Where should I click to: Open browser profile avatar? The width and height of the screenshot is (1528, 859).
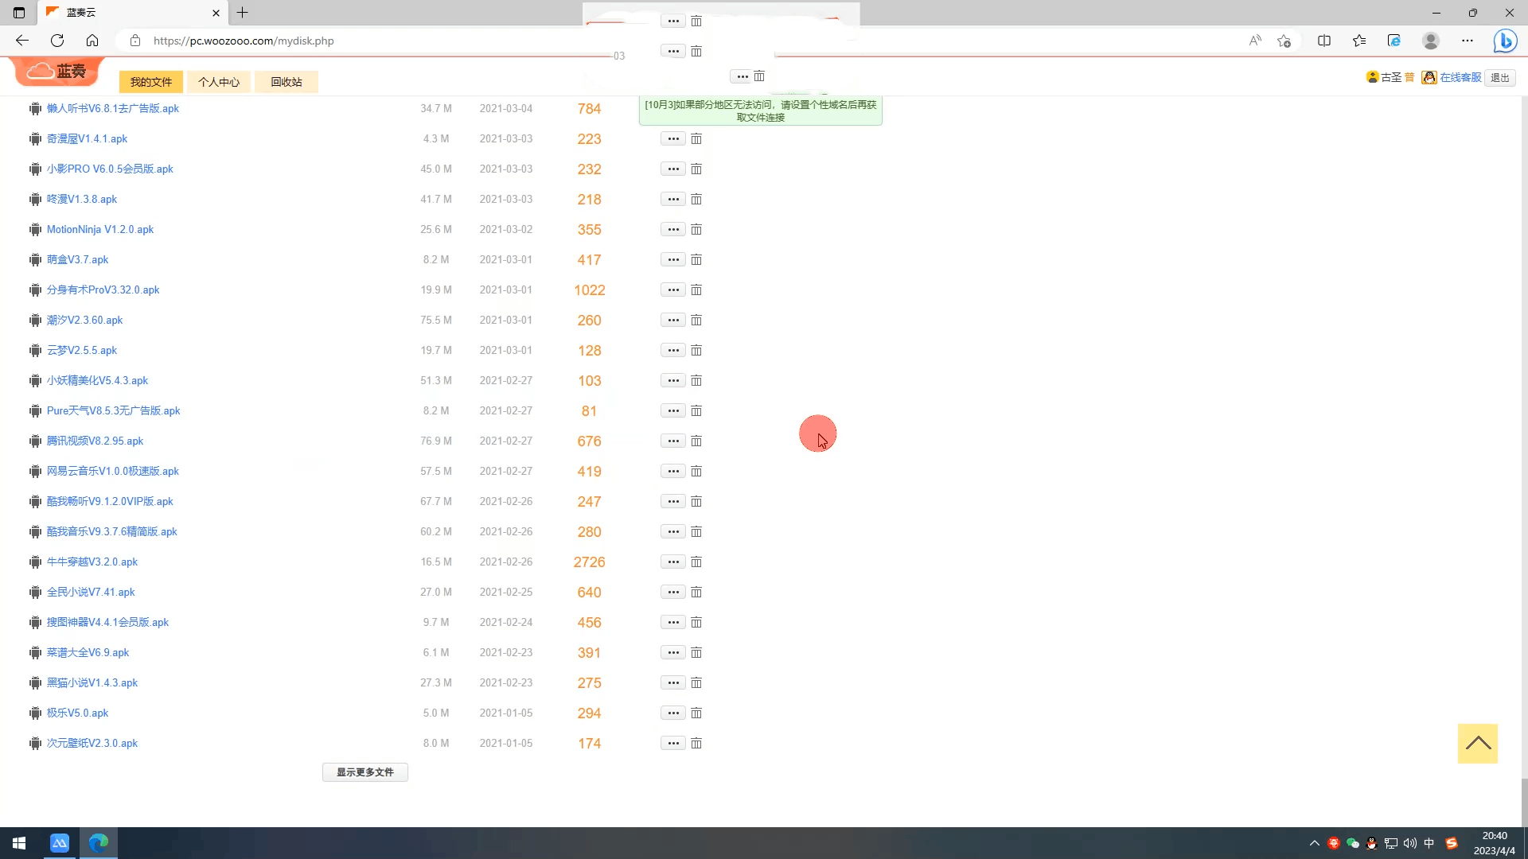point(1431,41)
